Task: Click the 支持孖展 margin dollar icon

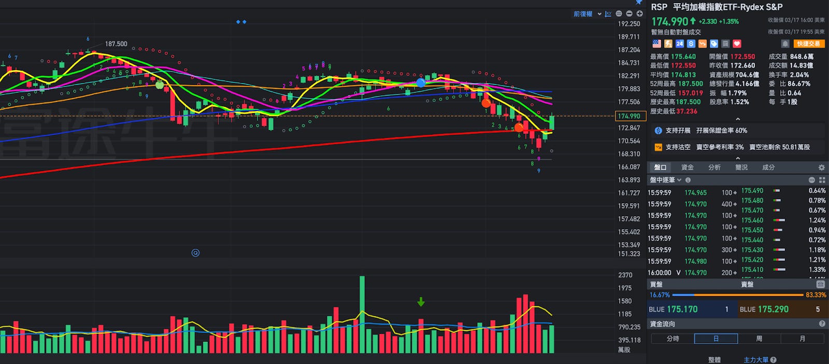Action: pos(658,131)
